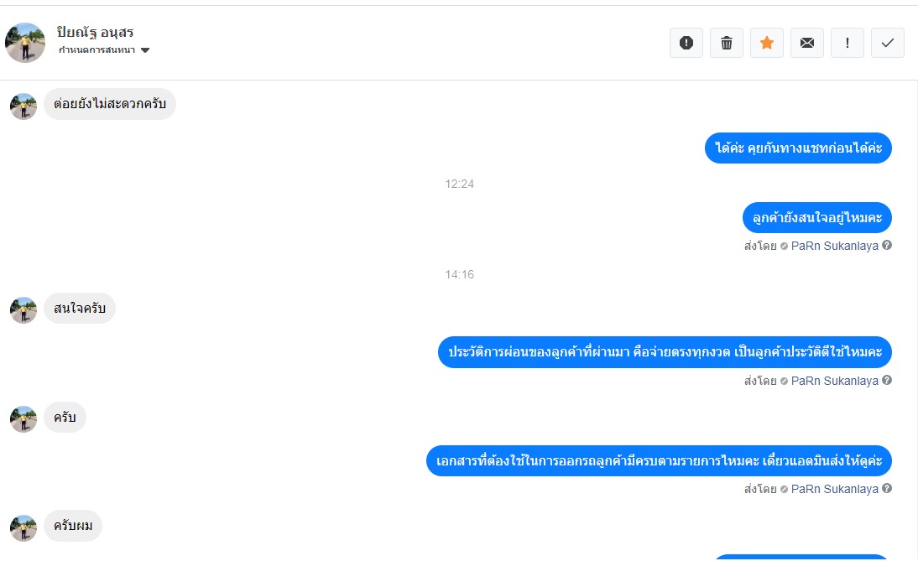Toggle the orange star follow-up icon
The width and height of the screenshot is (918, 561).
click(x=767, y=43)
